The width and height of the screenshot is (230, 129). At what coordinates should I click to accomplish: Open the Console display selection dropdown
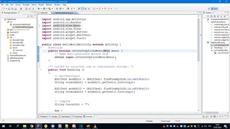tap(217, 116)
